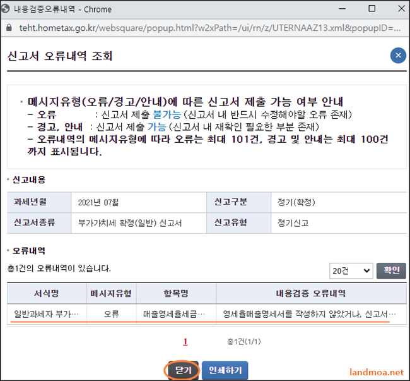This screenshot has height=381, width=410.
Task: Maximize the Chrome popup window
Action: point(372,9)
